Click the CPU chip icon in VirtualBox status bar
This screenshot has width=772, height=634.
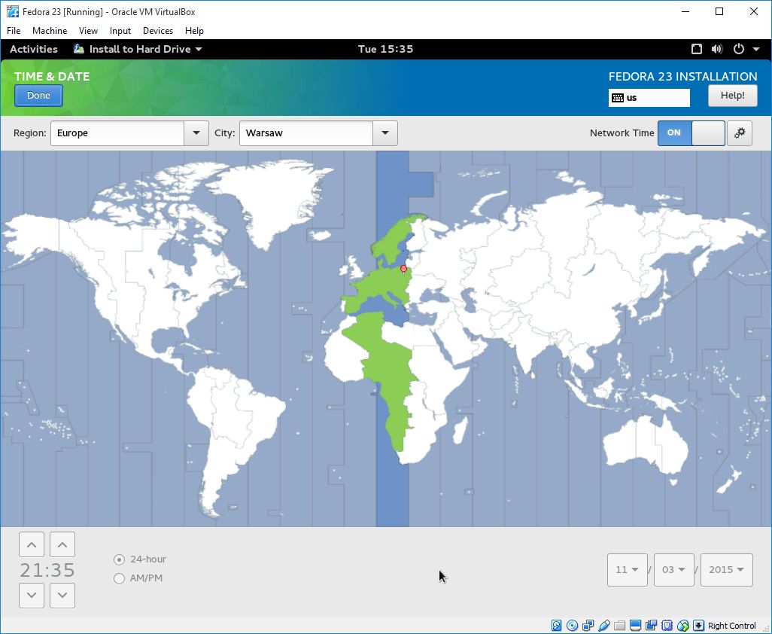tap(667, 626)
